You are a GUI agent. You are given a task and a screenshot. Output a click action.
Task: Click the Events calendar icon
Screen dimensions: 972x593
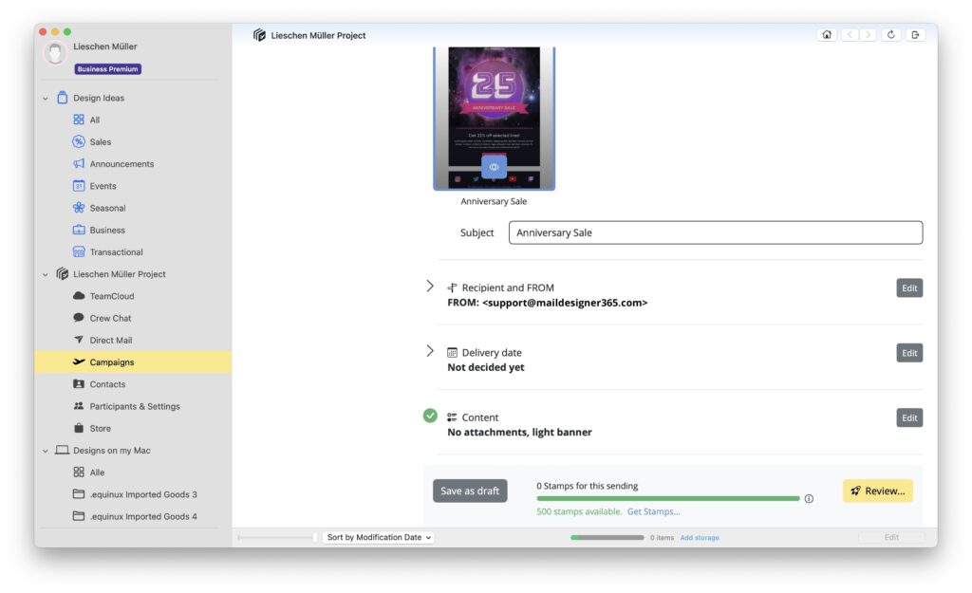pos(79,185)
